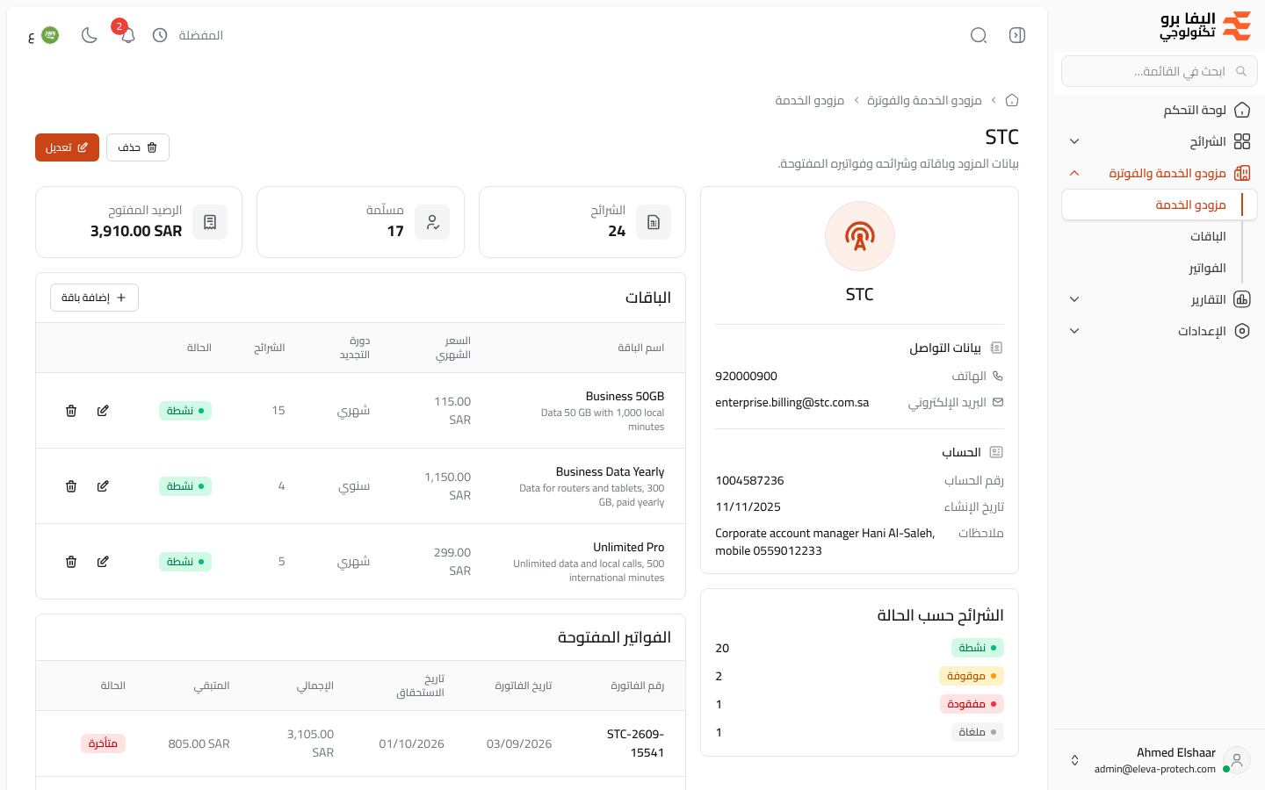Go to home breadcrumb icon
This screenshot has height=790, width=1265.
1012,100
